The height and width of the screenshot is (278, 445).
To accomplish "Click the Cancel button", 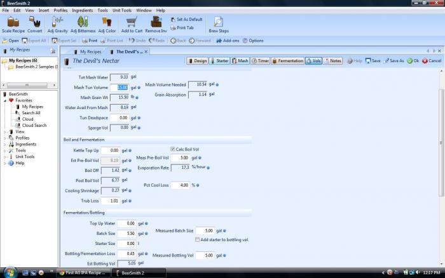I will tap(432, 61).
